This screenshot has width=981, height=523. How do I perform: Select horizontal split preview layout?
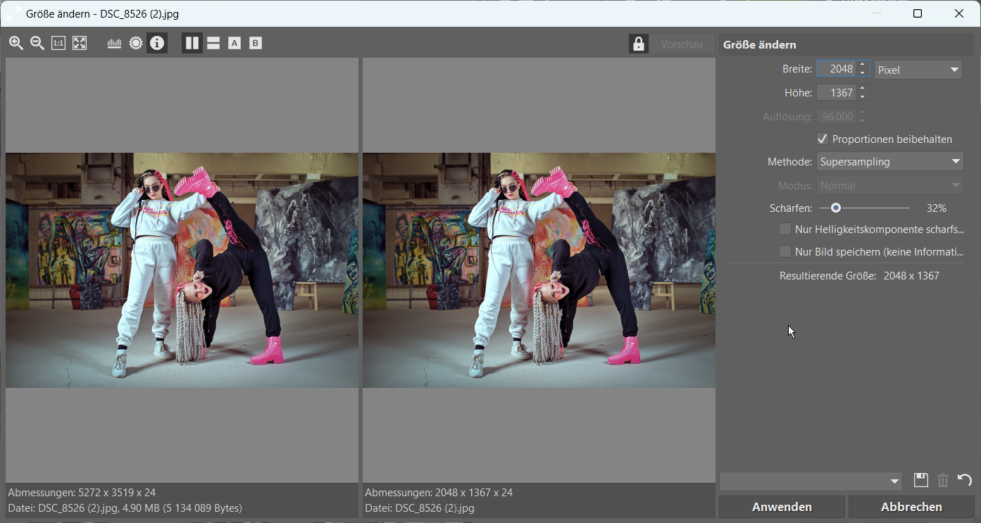coord(213,44)
